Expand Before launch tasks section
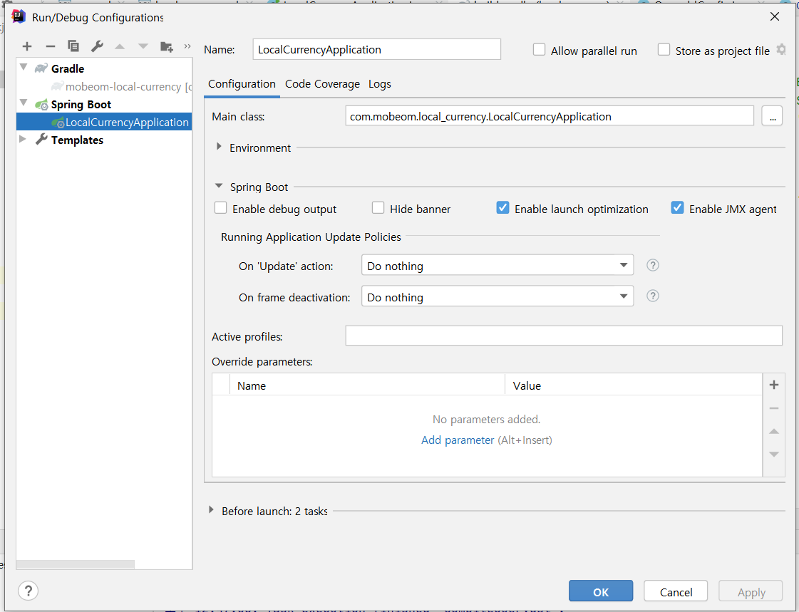The image size is (799, 612). [211, 509]
